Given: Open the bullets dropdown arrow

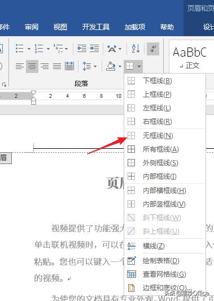Looking at the screenshot, I should 29,49.
